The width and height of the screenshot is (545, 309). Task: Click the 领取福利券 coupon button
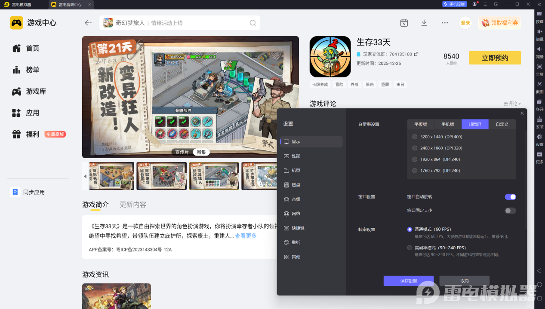[499, 23]
